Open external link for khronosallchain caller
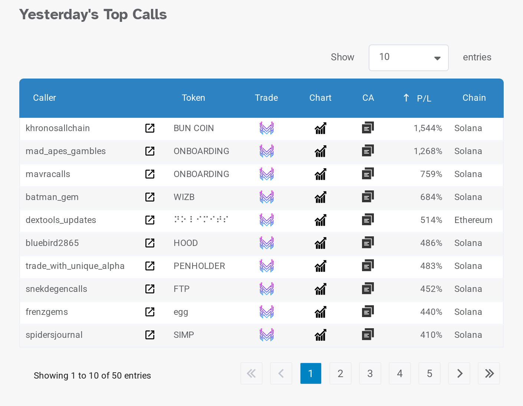Viewport: 523px width, 406px height. [x=150, y=128]
